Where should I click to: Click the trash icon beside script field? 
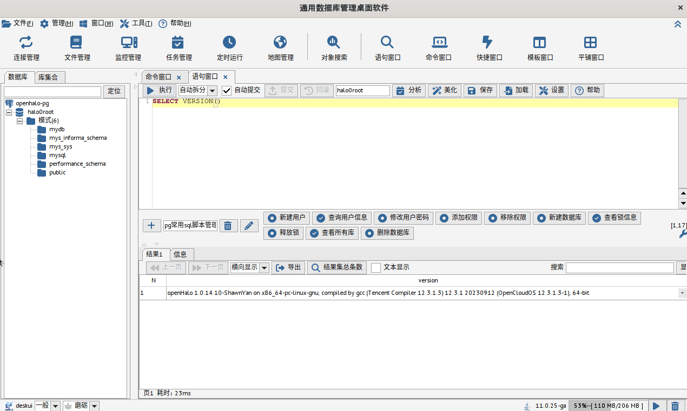pos(228,226)
